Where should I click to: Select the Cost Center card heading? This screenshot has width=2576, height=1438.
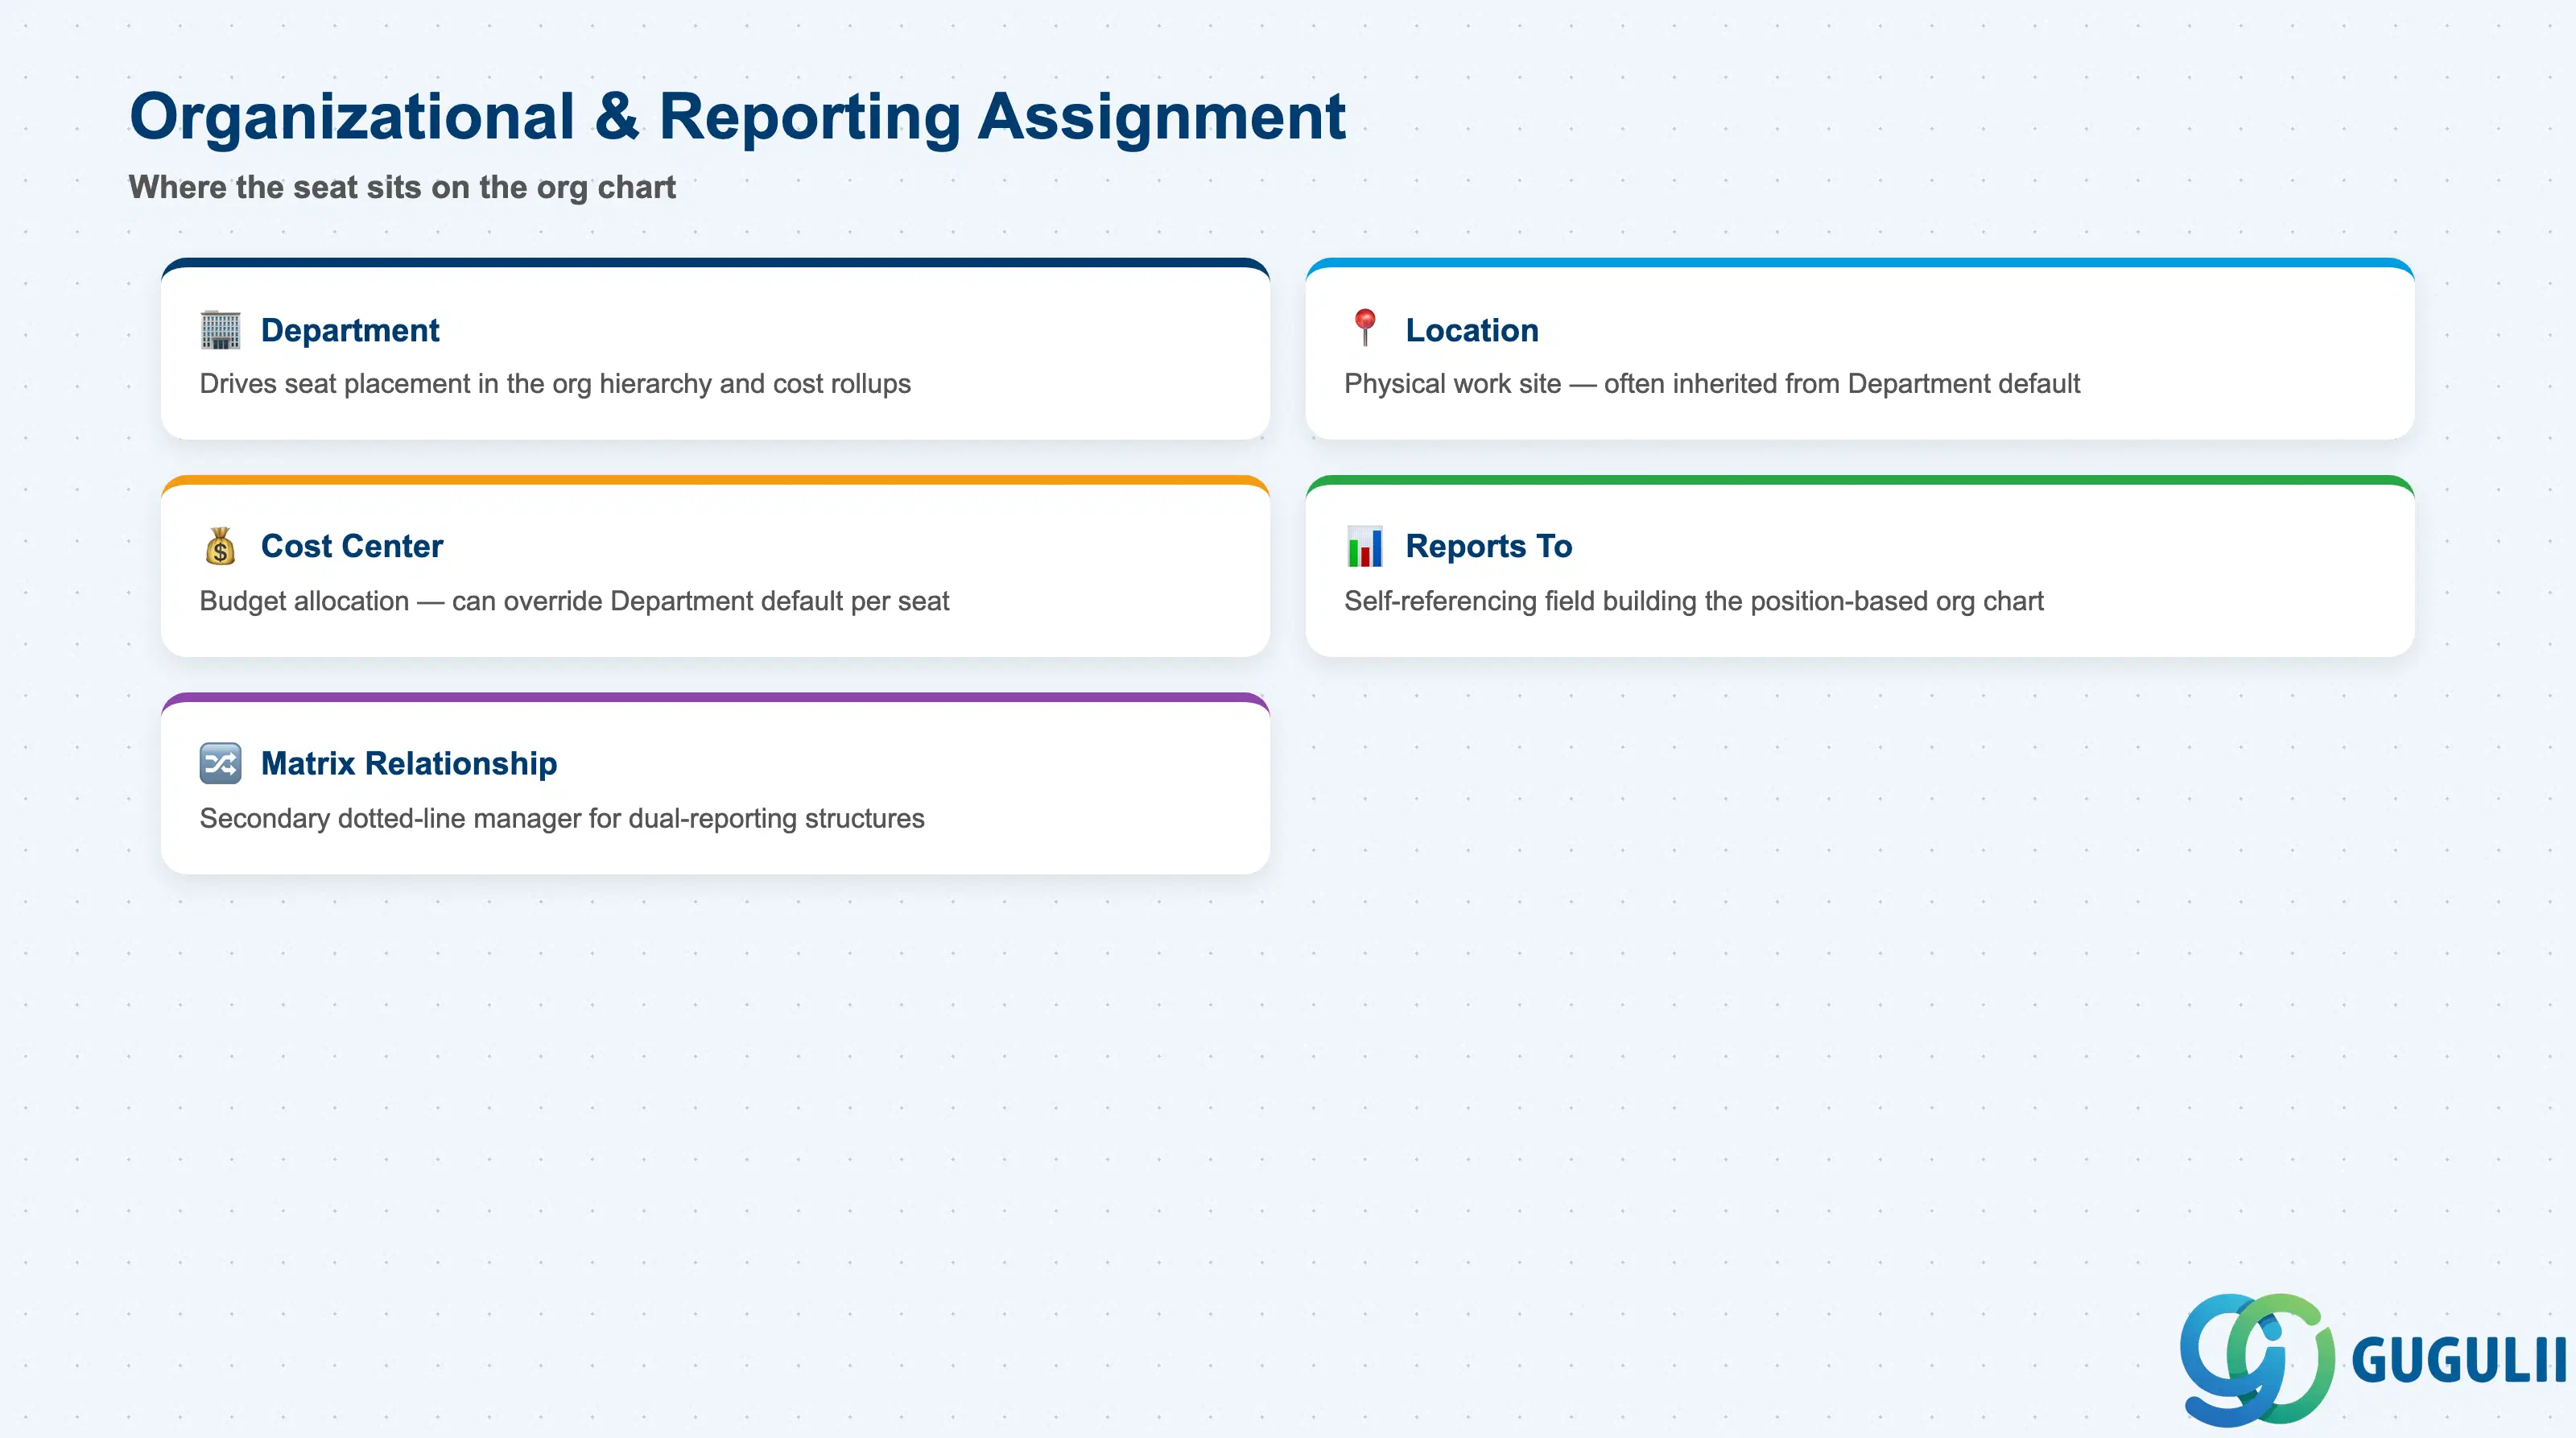coord(352,546)
